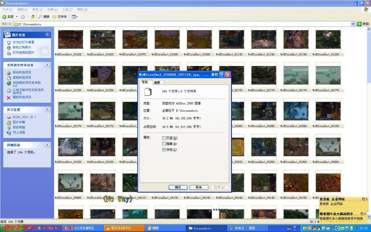Select the WoWScrnShot_01070 thumbnail
The height and width of the screenshot is (232, 371).
[135, 40]
